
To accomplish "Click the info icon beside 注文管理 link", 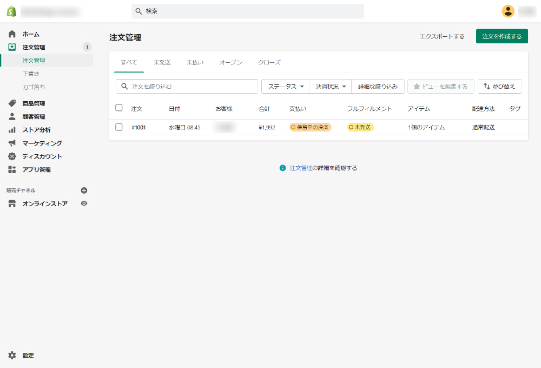I will (x=282, y=168).
